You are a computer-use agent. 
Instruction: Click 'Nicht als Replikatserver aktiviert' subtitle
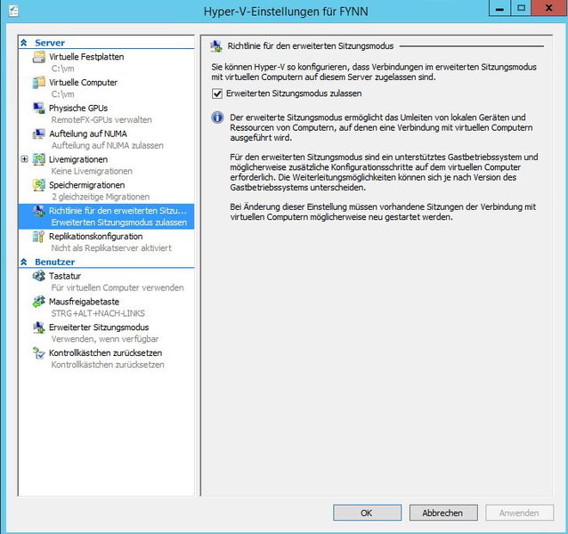click(111, 248)
